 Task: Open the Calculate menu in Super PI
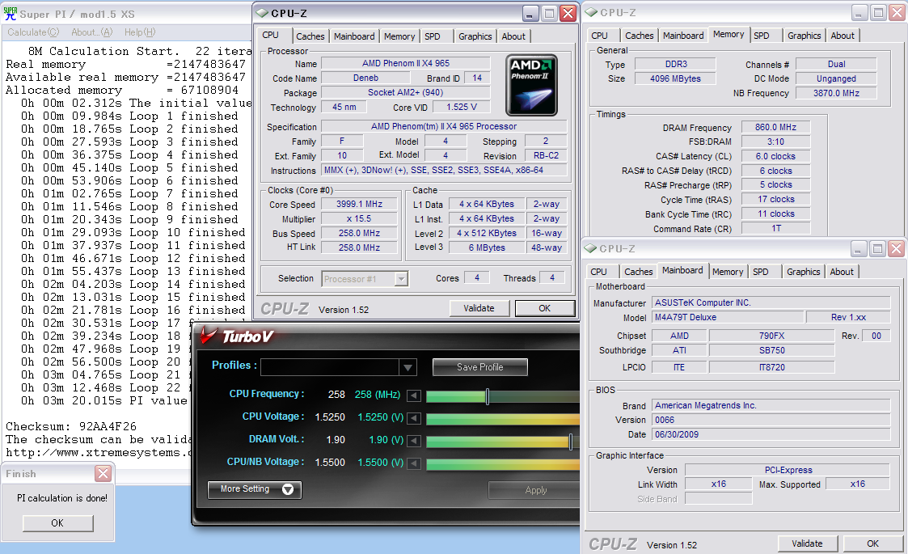(33, 32)
